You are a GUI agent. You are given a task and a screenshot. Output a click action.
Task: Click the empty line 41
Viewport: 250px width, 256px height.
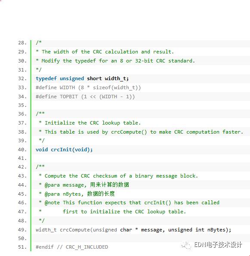[x=141, y=158]
